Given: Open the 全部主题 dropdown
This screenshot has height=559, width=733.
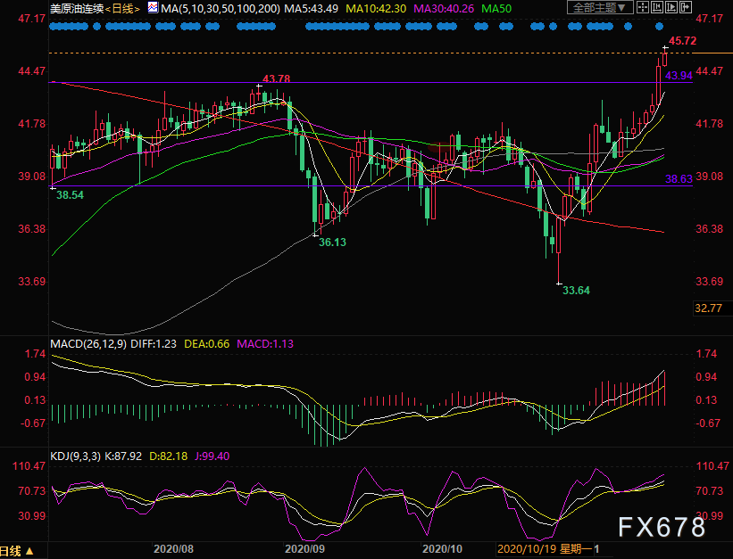Looking at the screenshot, I should point(599,8).
